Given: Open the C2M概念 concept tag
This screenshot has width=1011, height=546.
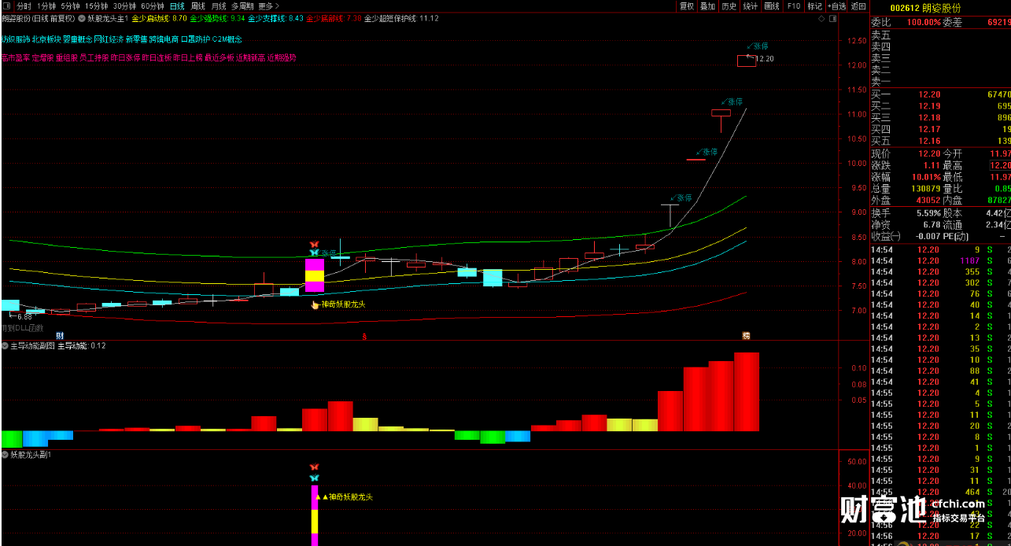Looking at the screenshot, I should point(227,39).
